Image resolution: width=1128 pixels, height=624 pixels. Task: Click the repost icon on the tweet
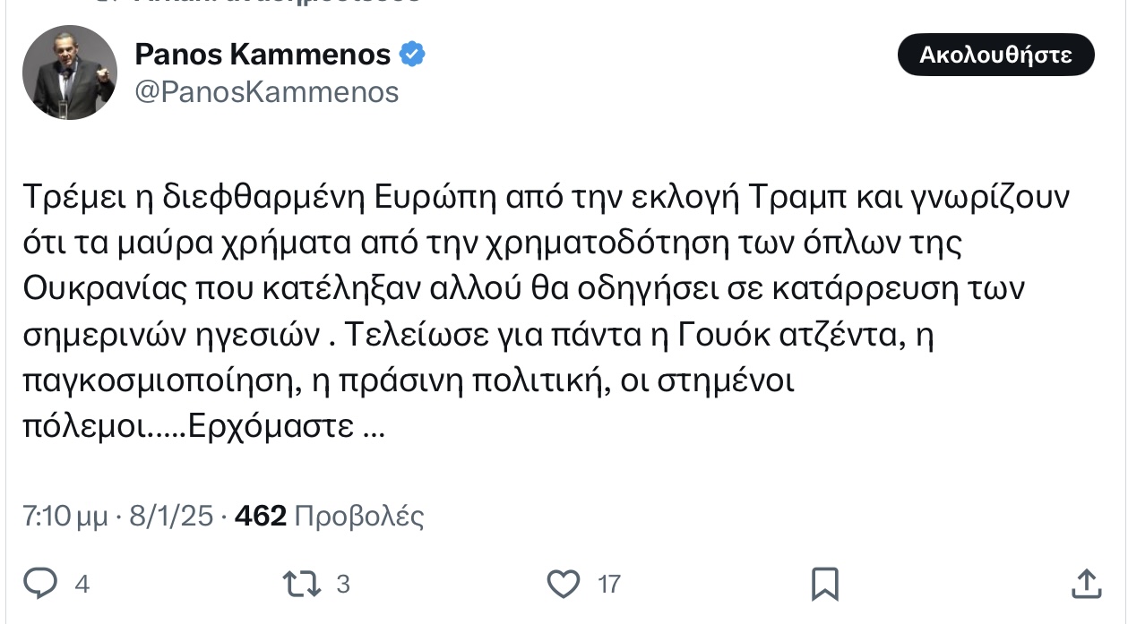coord(302,584)
